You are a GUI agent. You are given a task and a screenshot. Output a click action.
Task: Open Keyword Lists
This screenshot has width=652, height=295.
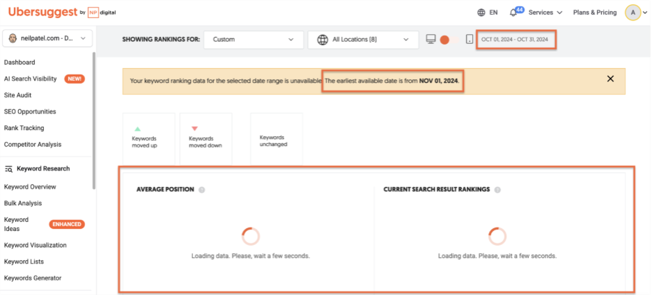coord(24,262)
